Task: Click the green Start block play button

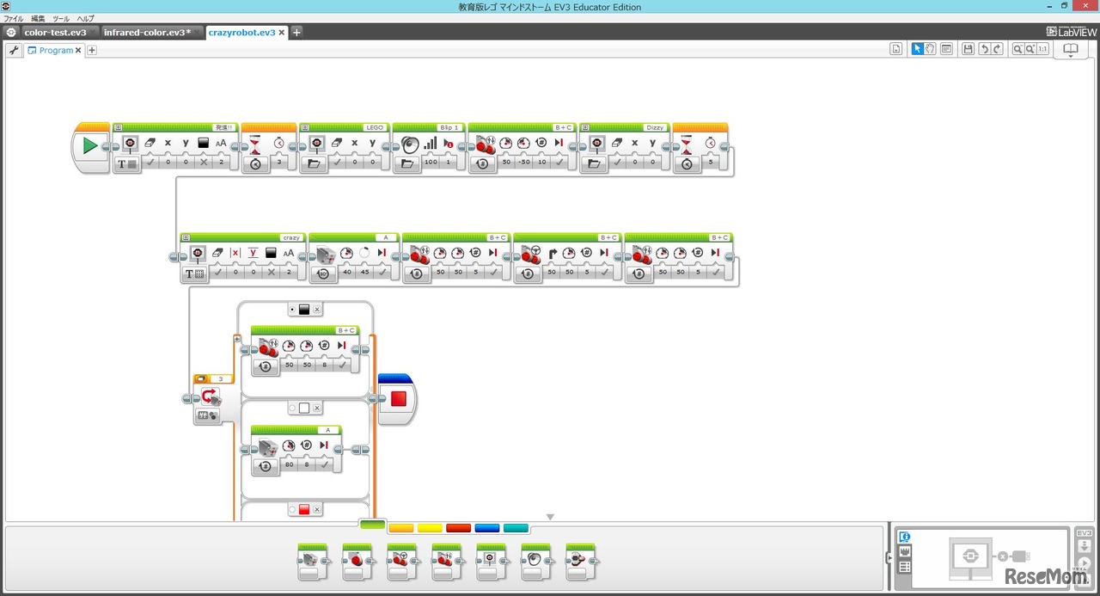Action: click(x=90, y=146)
